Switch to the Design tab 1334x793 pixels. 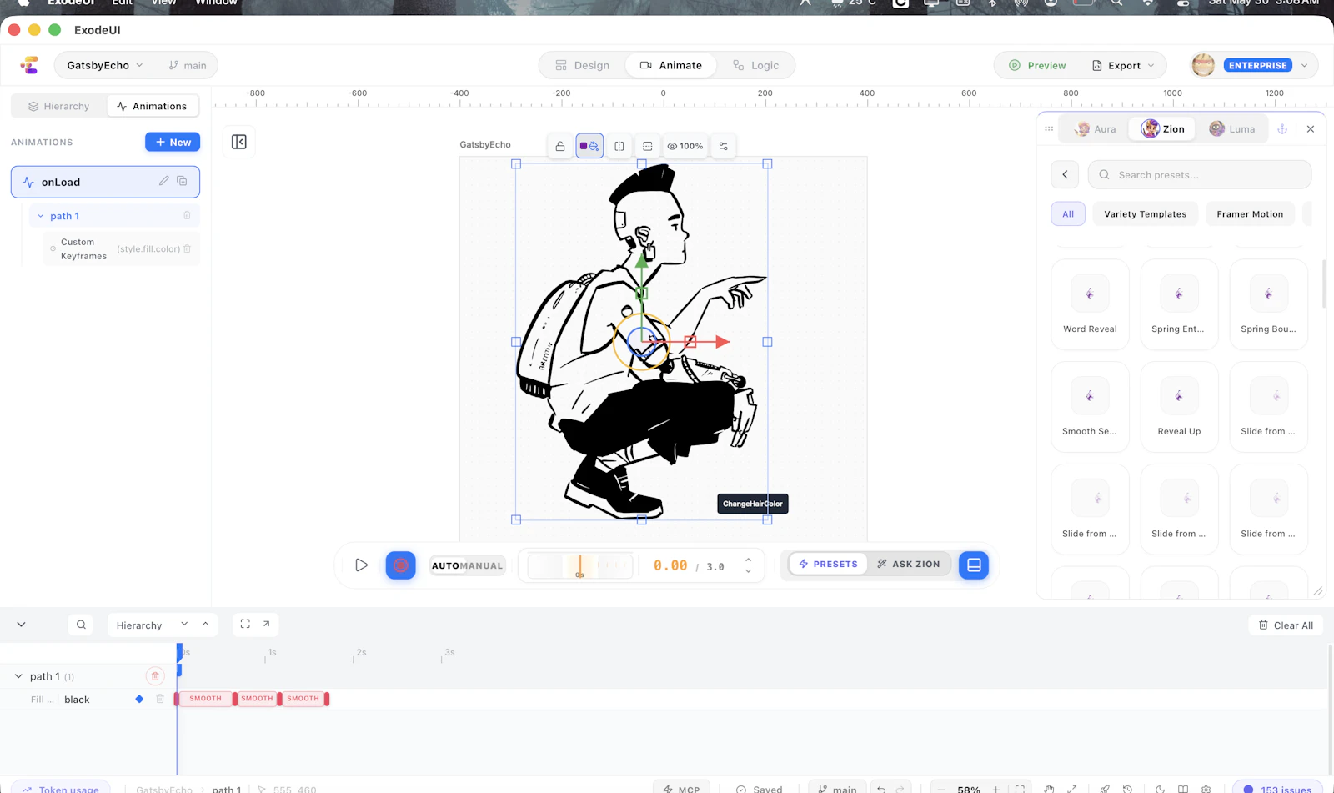583,65
